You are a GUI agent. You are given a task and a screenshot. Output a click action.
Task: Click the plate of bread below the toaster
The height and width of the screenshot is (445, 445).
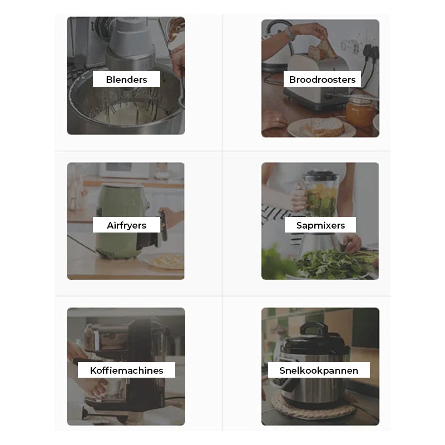click(322, 127)
